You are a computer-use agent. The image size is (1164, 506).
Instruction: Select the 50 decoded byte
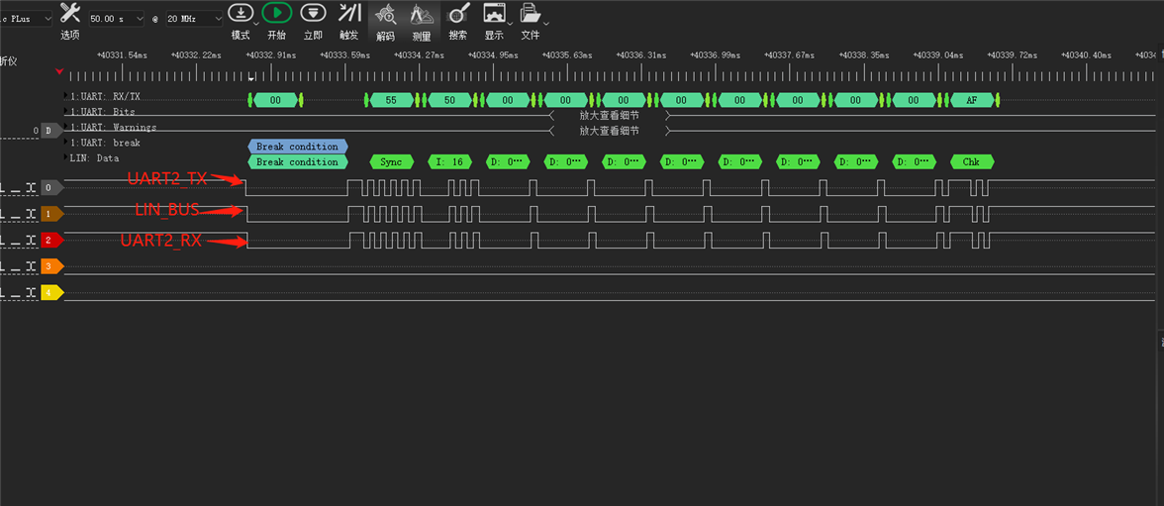(449, 100)
